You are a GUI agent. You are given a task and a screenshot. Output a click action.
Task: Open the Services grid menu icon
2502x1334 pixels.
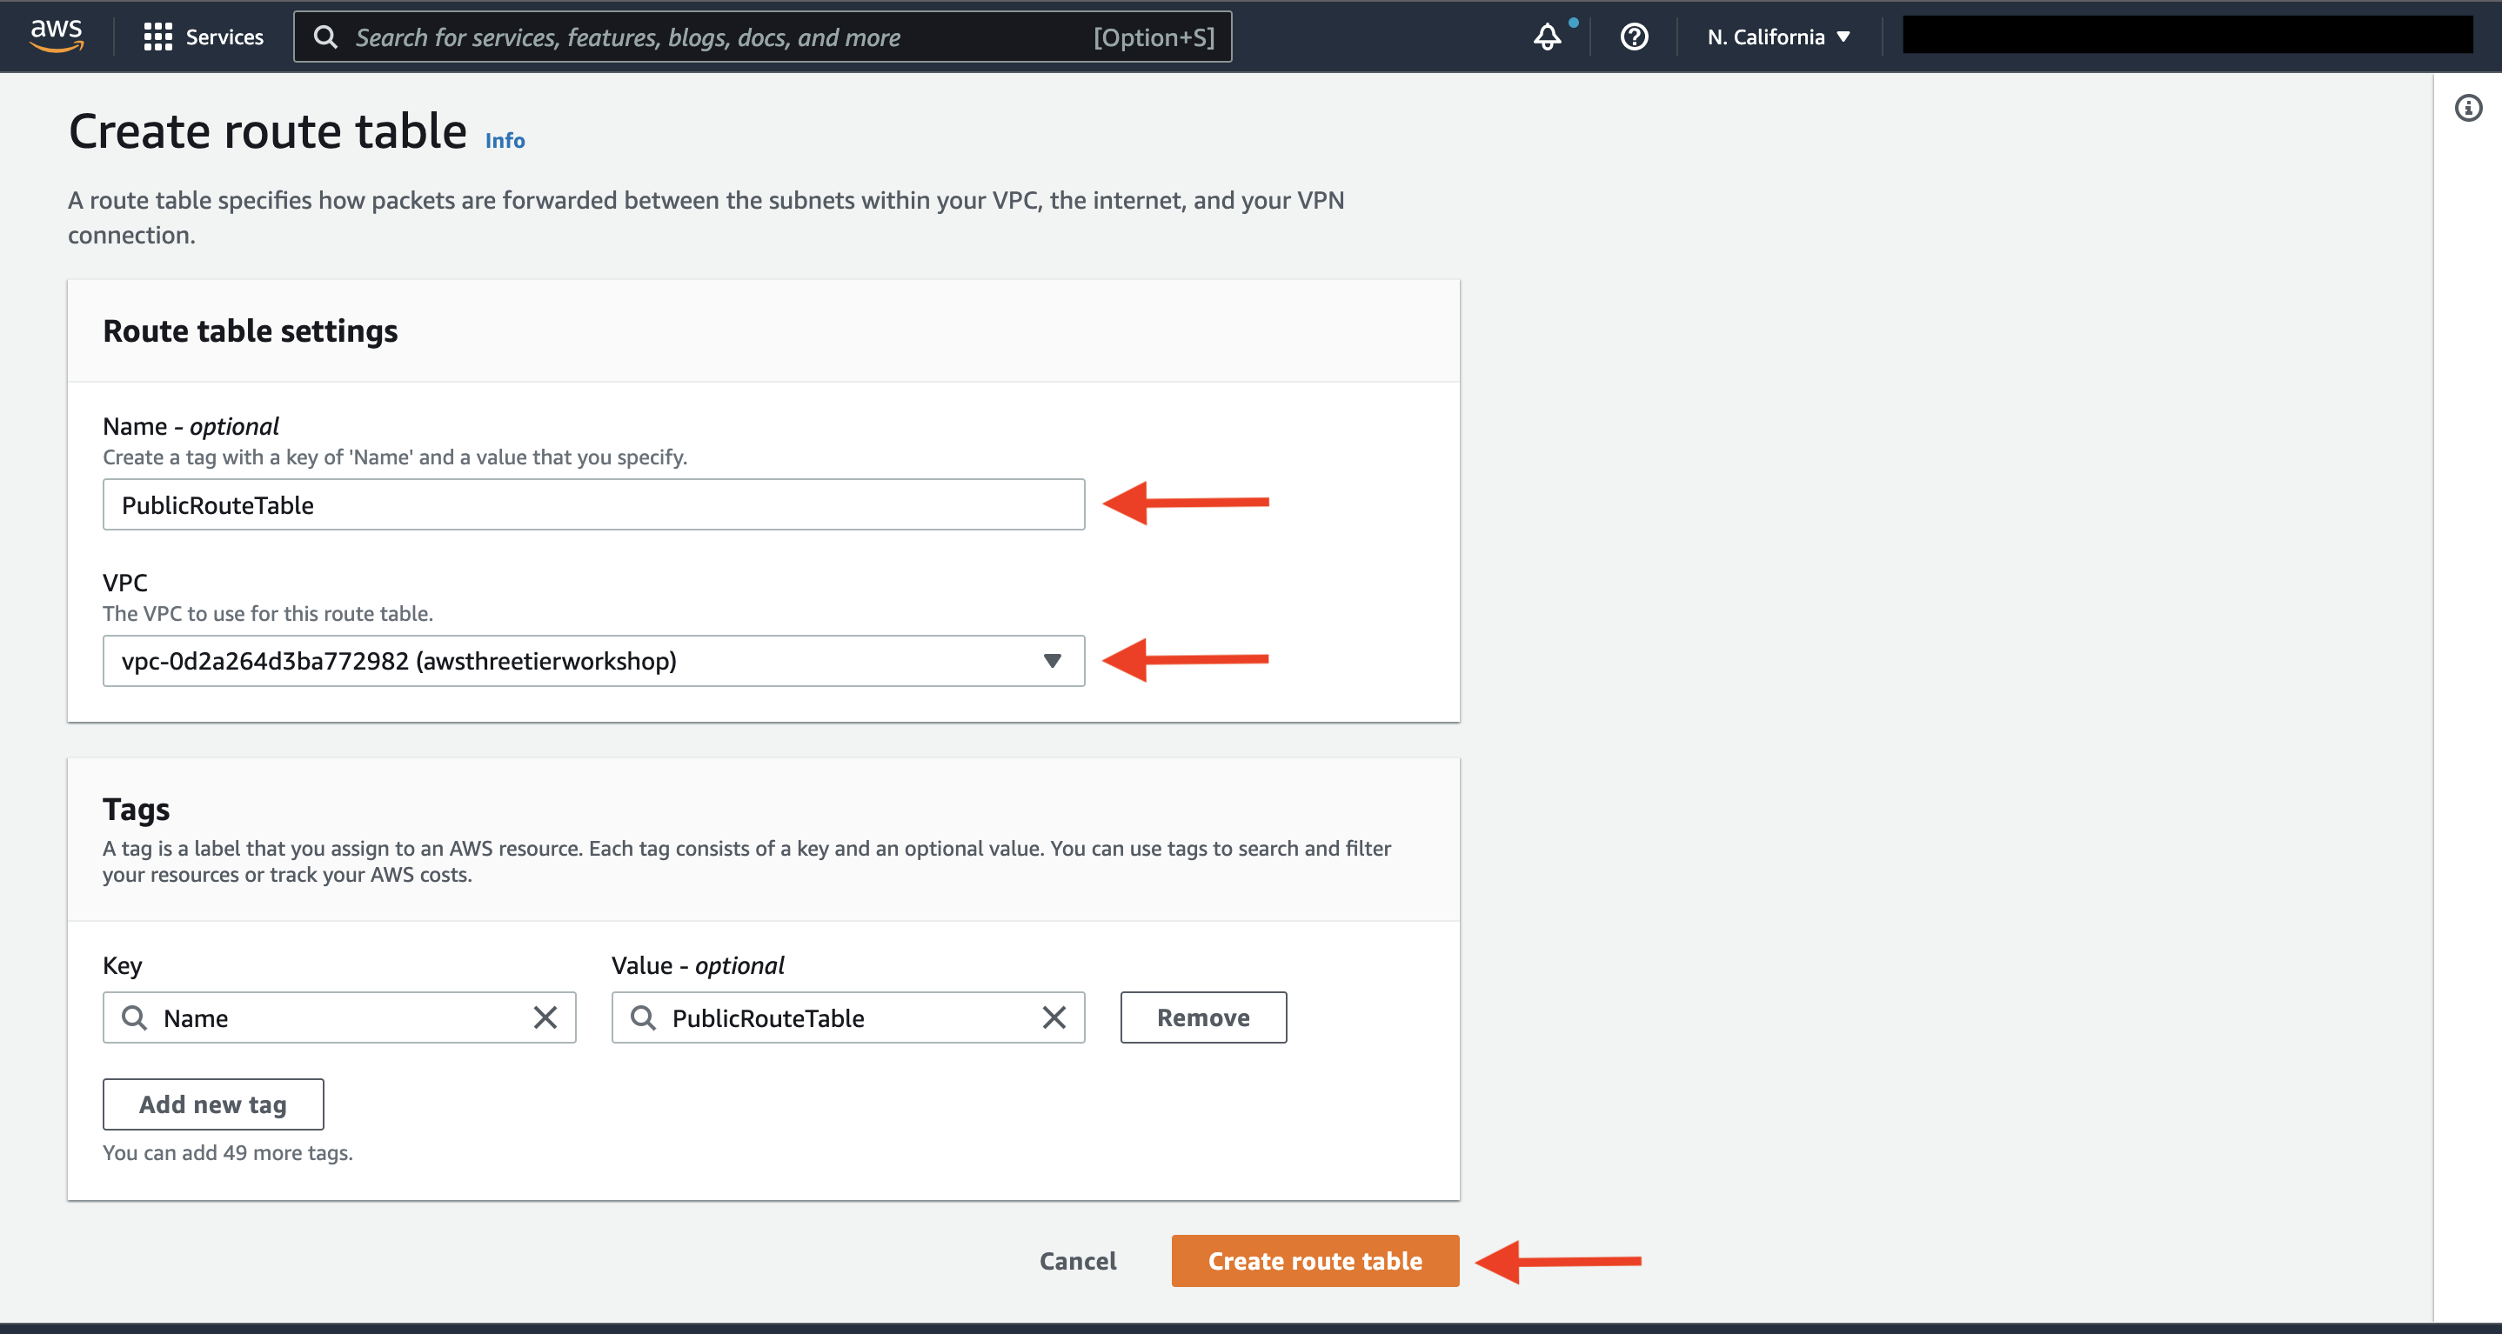[x=157, y=37]
